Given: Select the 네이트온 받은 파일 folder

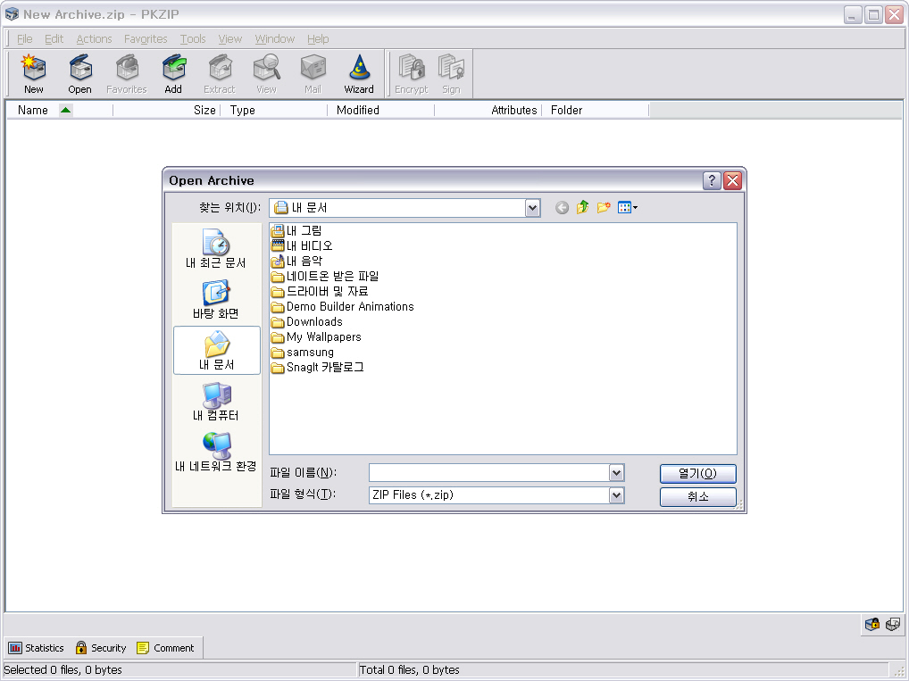Looking at the screenshot, I should 325,276.
